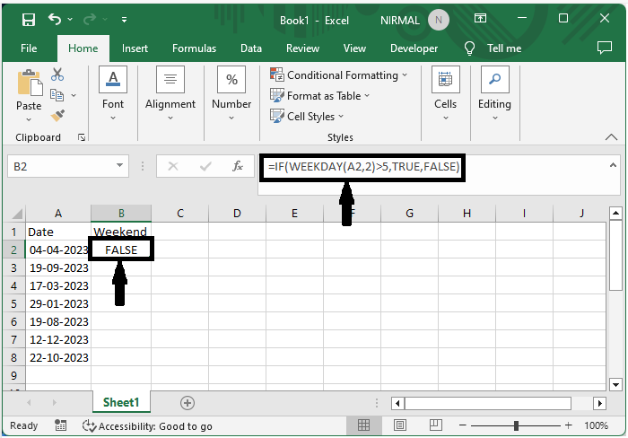Switch to Page Break Preview
The width and height of the screenshot is (628, 438).
coord(435,425)
